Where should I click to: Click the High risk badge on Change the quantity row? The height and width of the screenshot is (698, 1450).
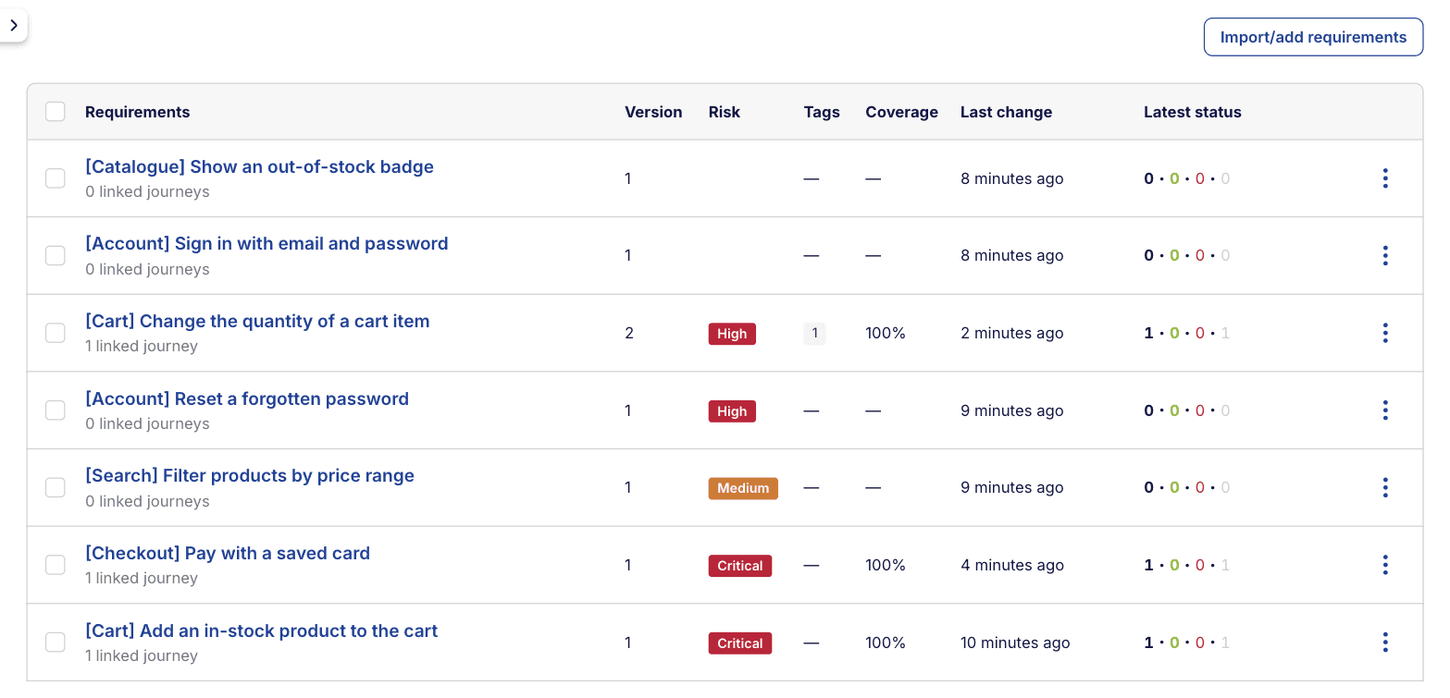(732, 334)
